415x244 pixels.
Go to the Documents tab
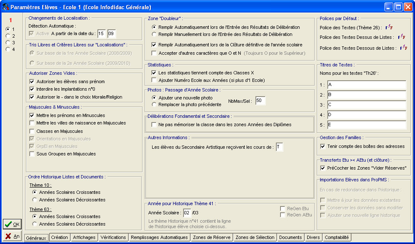pos(290,237)
